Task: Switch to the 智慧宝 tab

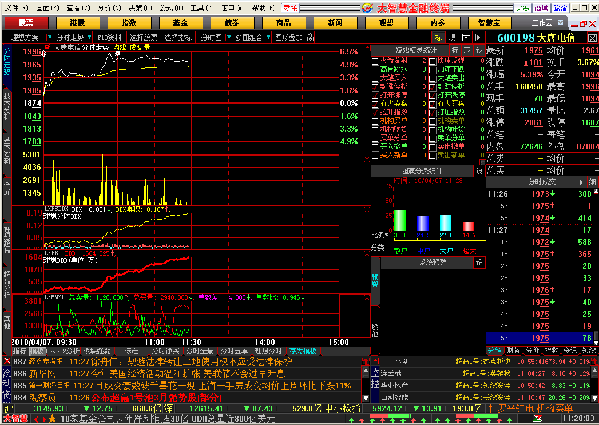Action: [x=489, y=23]
